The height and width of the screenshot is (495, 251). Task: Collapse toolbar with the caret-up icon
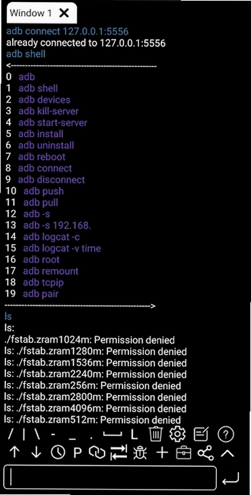[228, 453]
